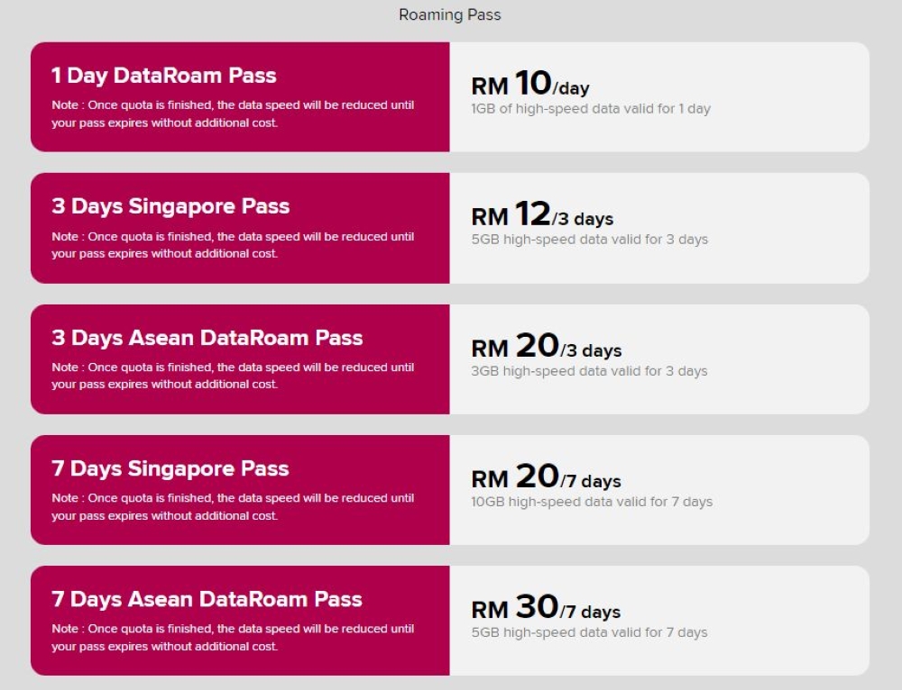Click the 1GB high-speed data valid for 1 day text
This screenshot has height=690, width=902.
point(591,109)
